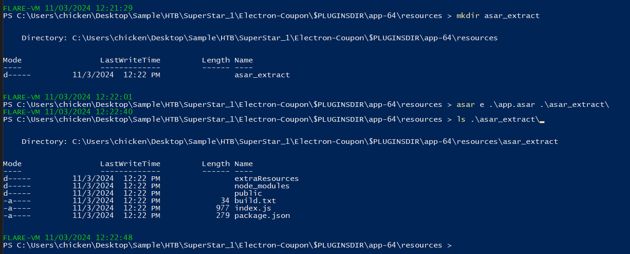Click the FLARE-VM 12:21:29 timestamp line
The height and width of the screenshot is (254, 630).
(68, 8)
